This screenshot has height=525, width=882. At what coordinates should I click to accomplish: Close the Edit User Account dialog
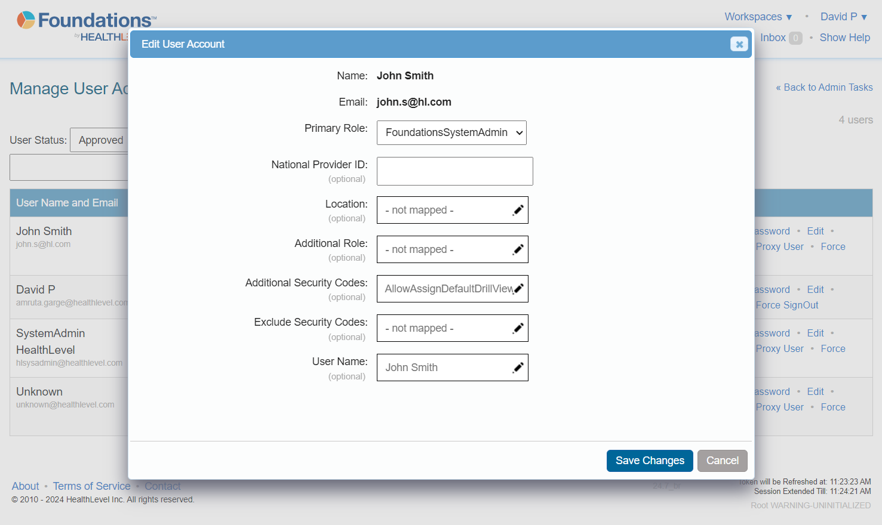(x=739, y=44)
